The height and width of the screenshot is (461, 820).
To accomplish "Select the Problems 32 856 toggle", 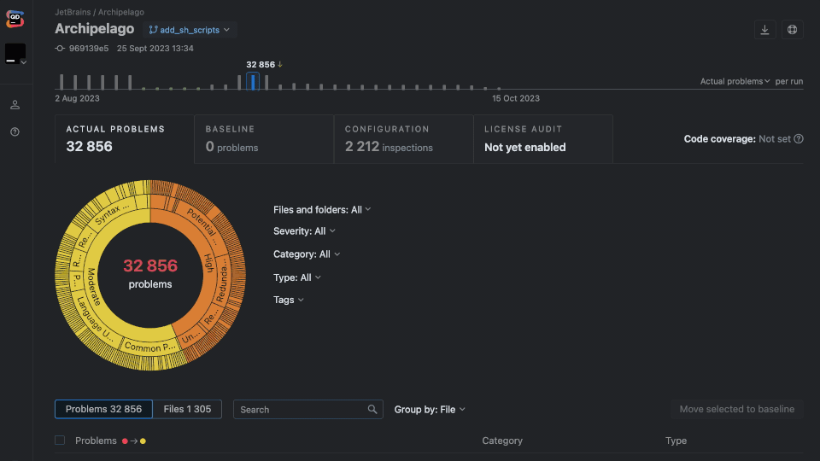I will click(x=103, y=409).
